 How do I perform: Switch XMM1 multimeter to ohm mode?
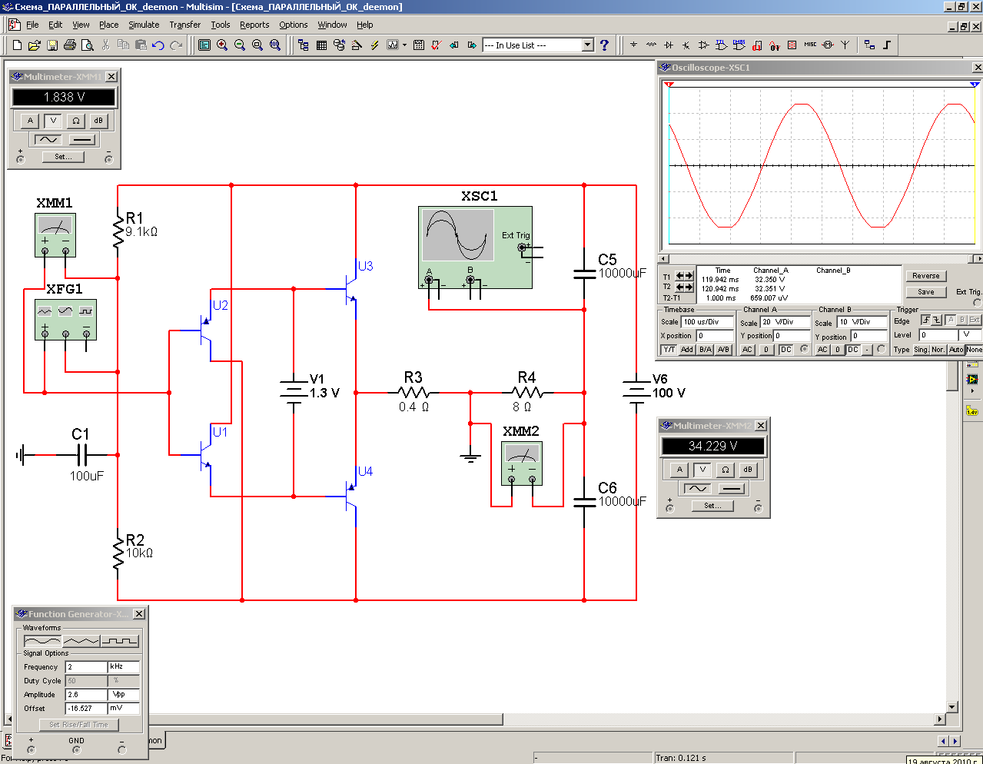(x=75, y=121)
